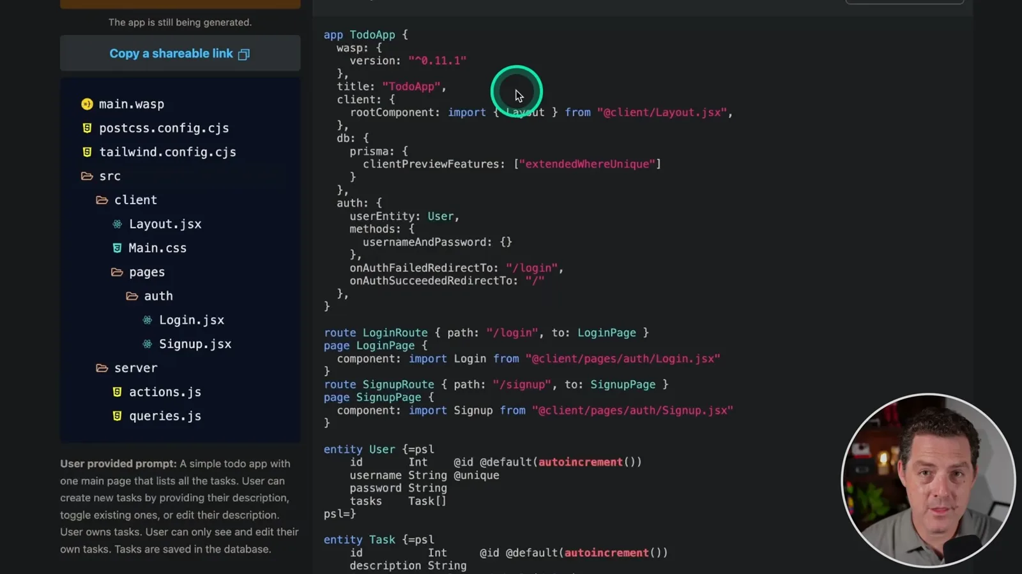Viewport: 1022px width, 574px height.
Task: Click the React icon beside Login.jsx
Action: (x=147, y=320)
